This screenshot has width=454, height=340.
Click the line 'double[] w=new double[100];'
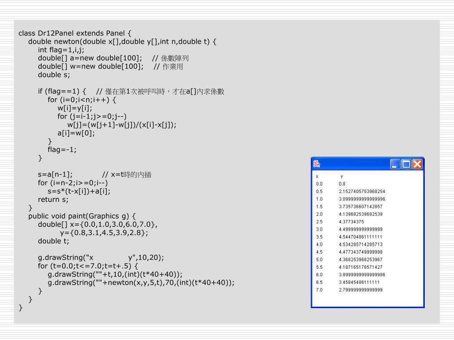coord(90,66)
